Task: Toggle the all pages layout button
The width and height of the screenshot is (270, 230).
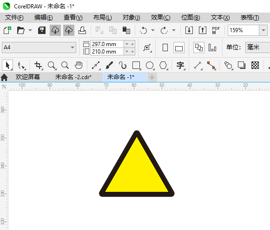Action: pyautogui.click(x=199, y=47)
